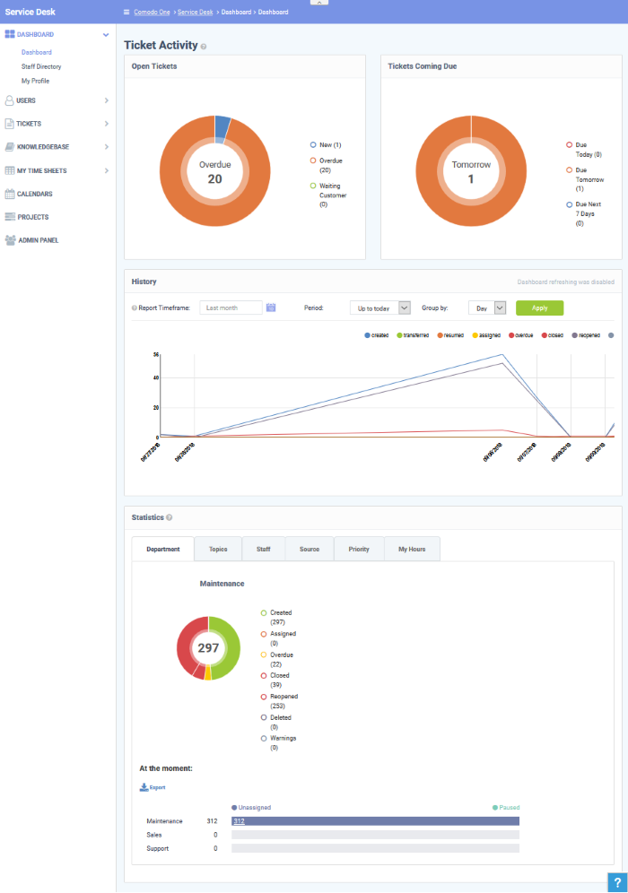Switch to the Priority statistics tab

pos(359,549)
